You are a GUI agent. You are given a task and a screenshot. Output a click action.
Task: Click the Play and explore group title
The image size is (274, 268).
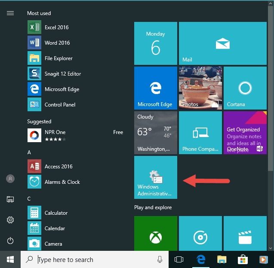click(153, 207)
